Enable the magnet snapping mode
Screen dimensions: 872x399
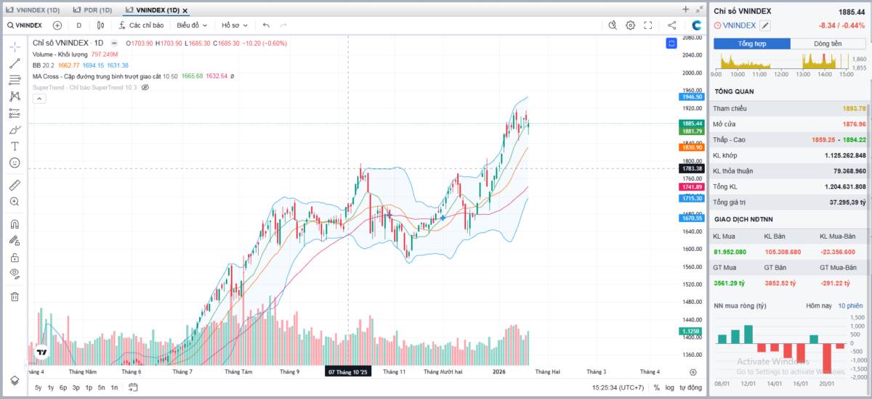[15, 224]
